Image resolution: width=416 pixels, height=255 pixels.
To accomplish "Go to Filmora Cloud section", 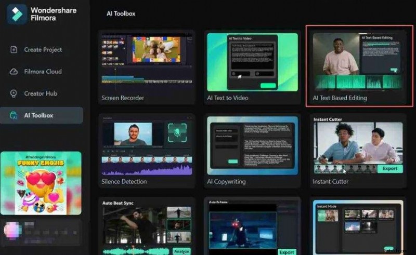I will 43,72.
